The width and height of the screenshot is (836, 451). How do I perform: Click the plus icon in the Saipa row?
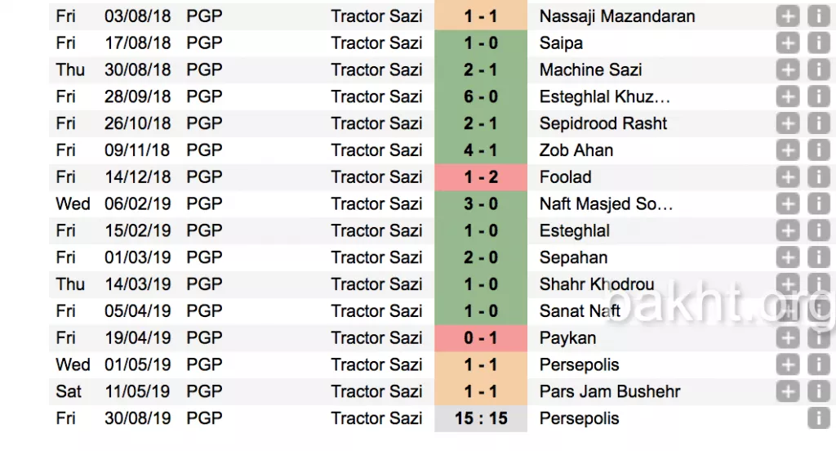pos(788,42)
